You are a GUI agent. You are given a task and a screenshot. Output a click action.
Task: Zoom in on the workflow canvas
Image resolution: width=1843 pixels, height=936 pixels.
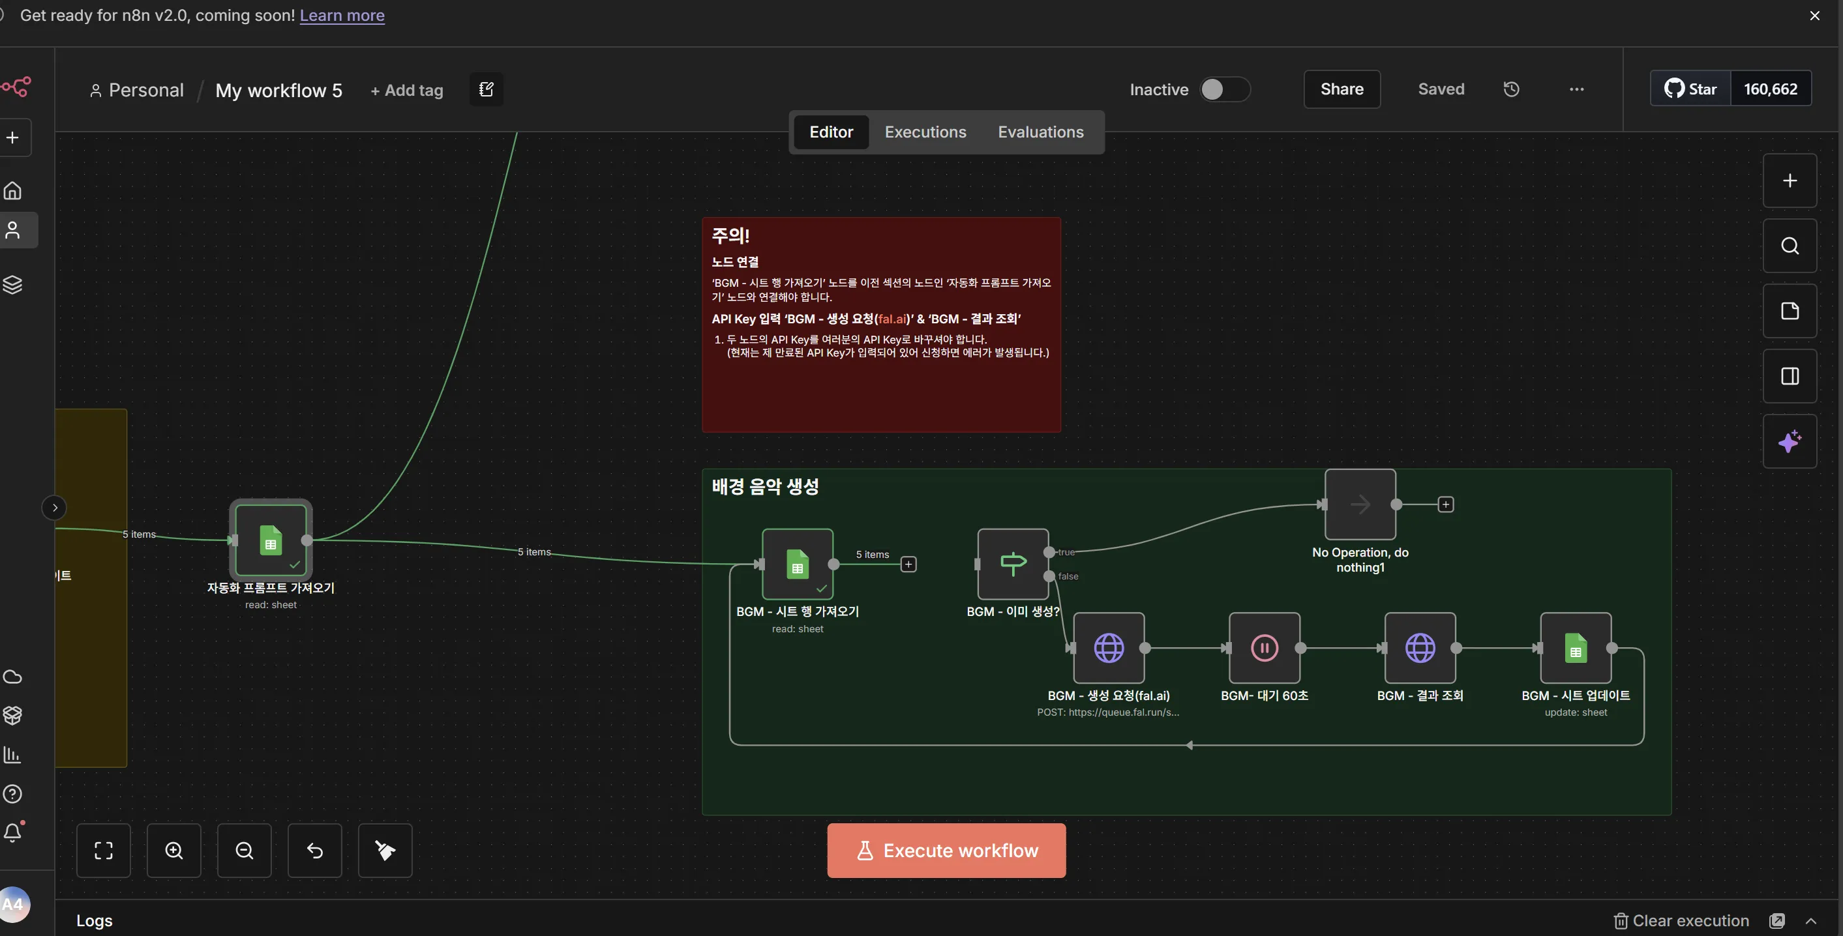coord(174,850)
